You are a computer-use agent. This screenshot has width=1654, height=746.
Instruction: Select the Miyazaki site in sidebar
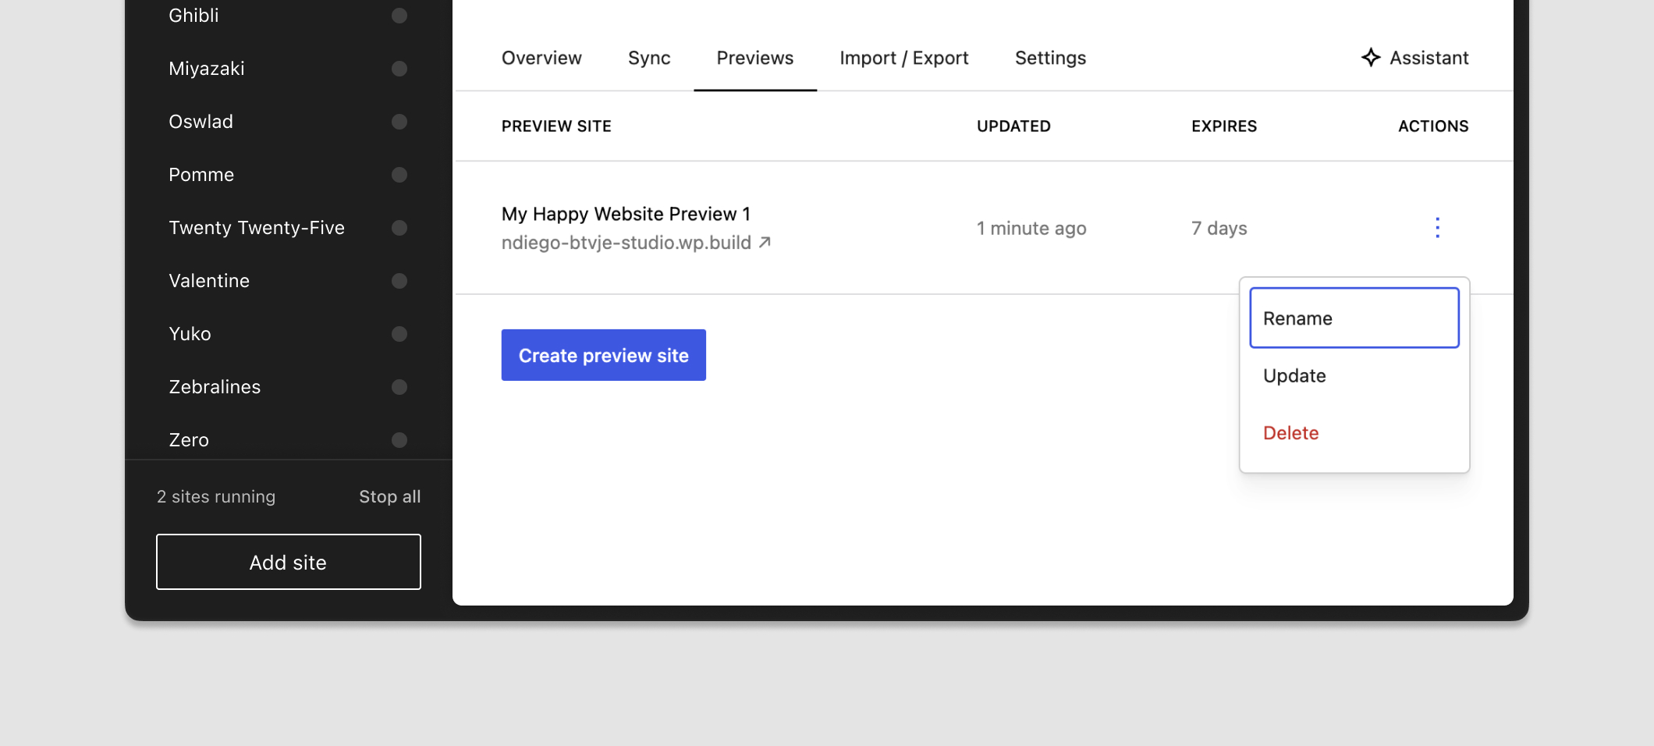(207, 69)
